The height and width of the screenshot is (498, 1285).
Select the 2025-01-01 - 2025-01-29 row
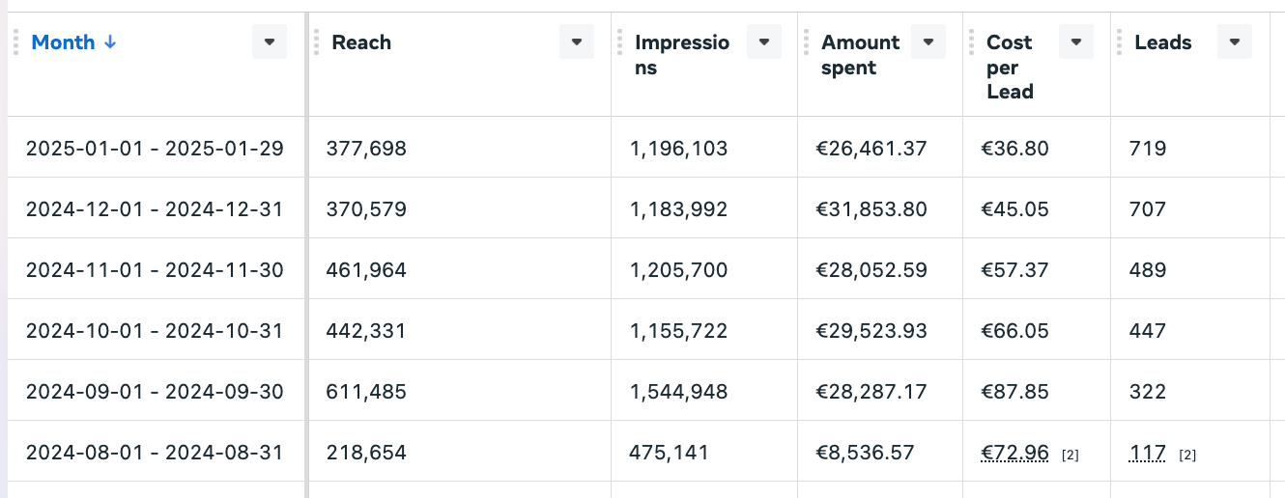[155, 149]
